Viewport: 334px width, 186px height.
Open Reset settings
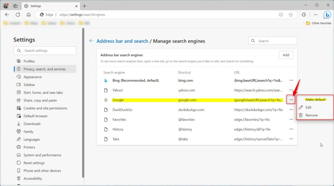click(45, 163)
